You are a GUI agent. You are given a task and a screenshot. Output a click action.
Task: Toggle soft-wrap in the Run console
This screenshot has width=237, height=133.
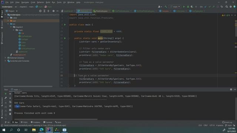pos(10,102)
